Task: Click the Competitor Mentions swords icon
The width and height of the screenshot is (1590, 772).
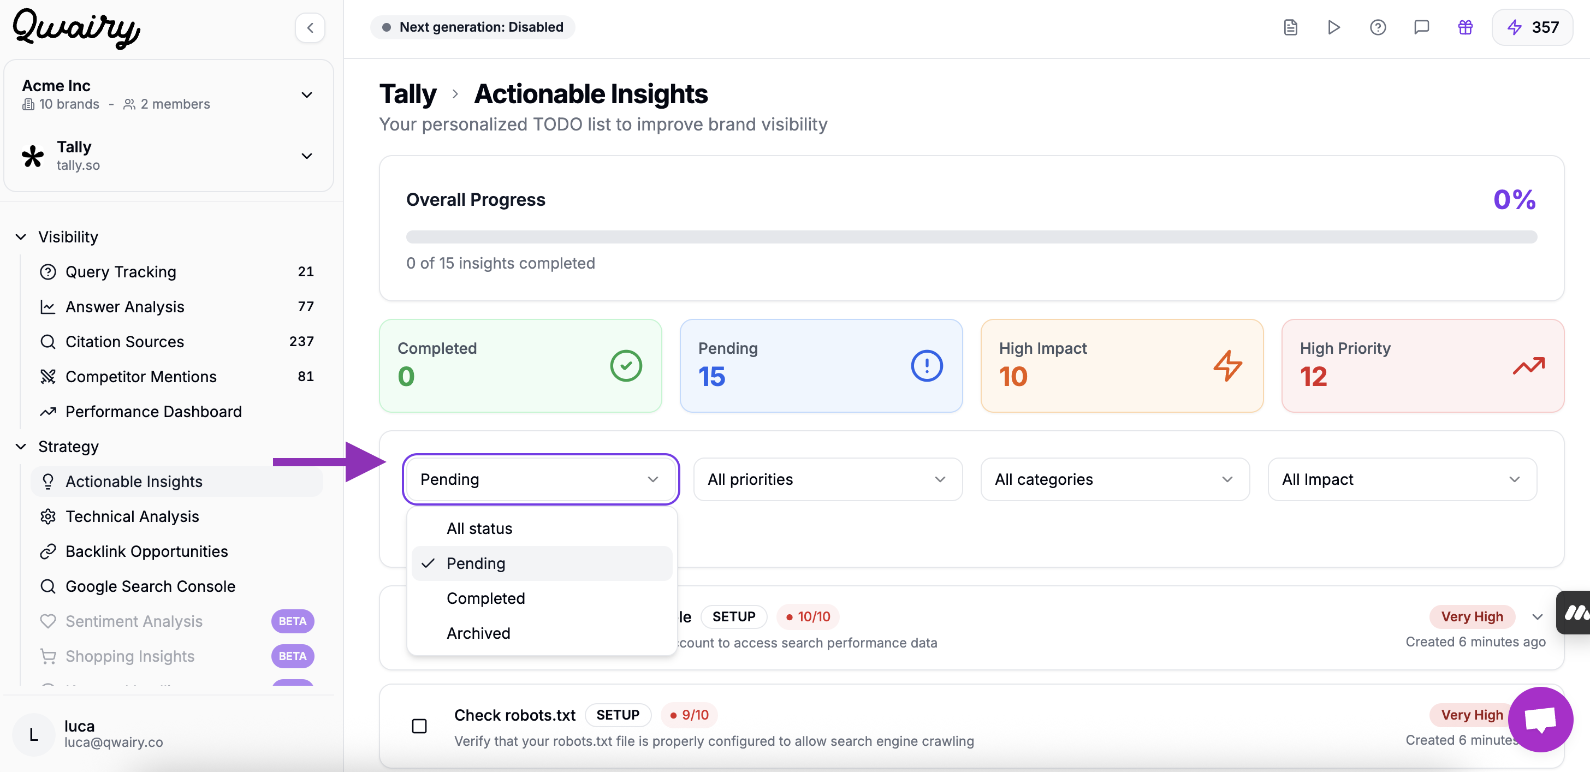Action: coord(48,376)
